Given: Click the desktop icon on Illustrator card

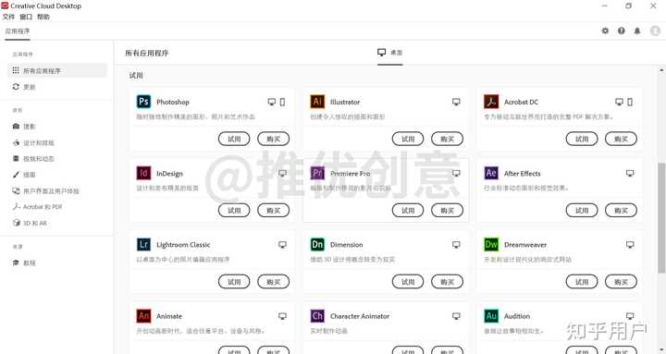Looking at the screenshot, I should coord(456,102).
